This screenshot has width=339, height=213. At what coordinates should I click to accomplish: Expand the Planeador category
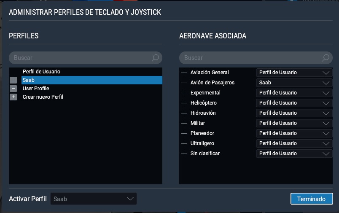point(184,133)
